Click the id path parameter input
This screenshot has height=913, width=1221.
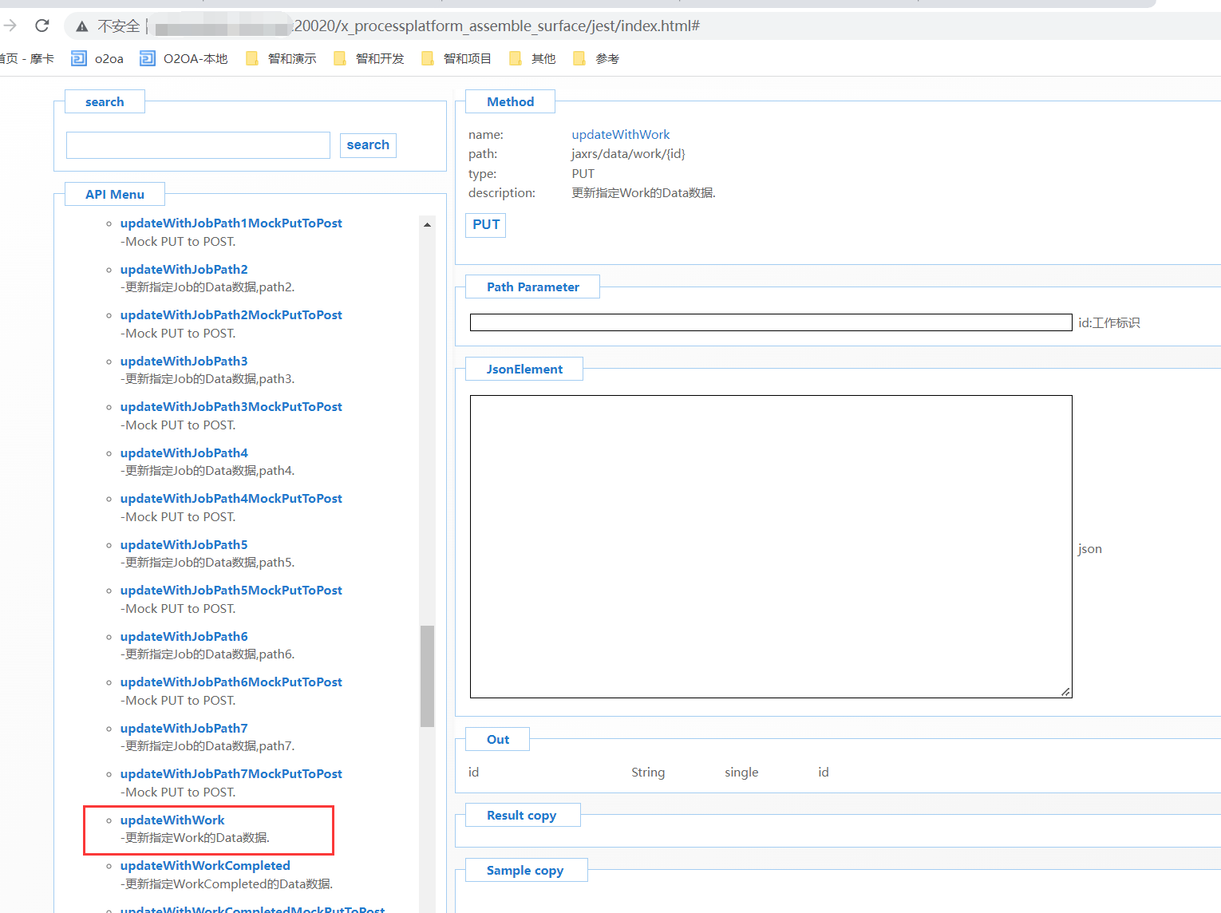tap(770, 322)
